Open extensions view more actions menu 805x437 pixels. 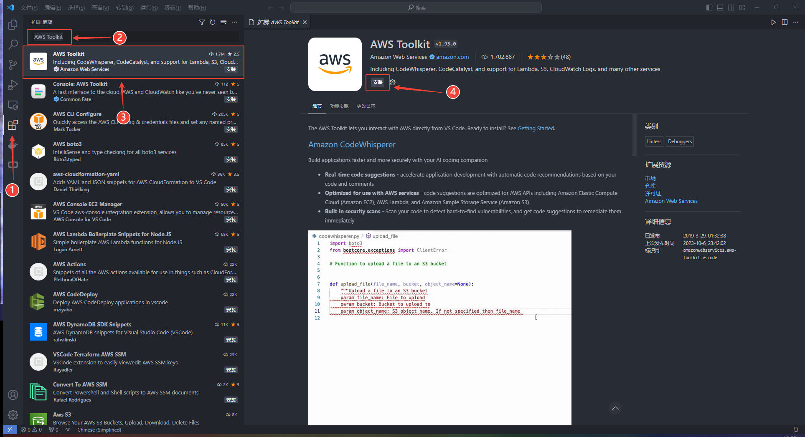click(234, 22)
